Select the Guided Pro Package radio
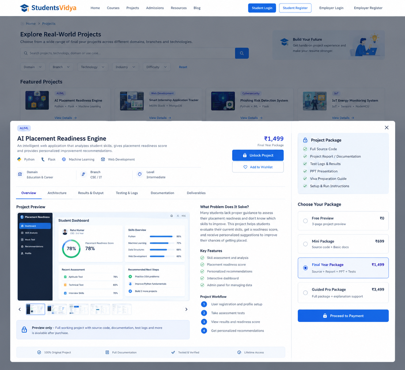Image resolution: width=405 pixels, height=370 pixels. pyautogui.click(x=305, y=293)
